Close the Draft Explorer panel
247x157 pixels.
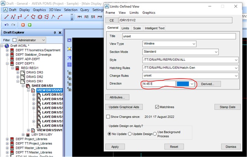click(x=60, y=32)
